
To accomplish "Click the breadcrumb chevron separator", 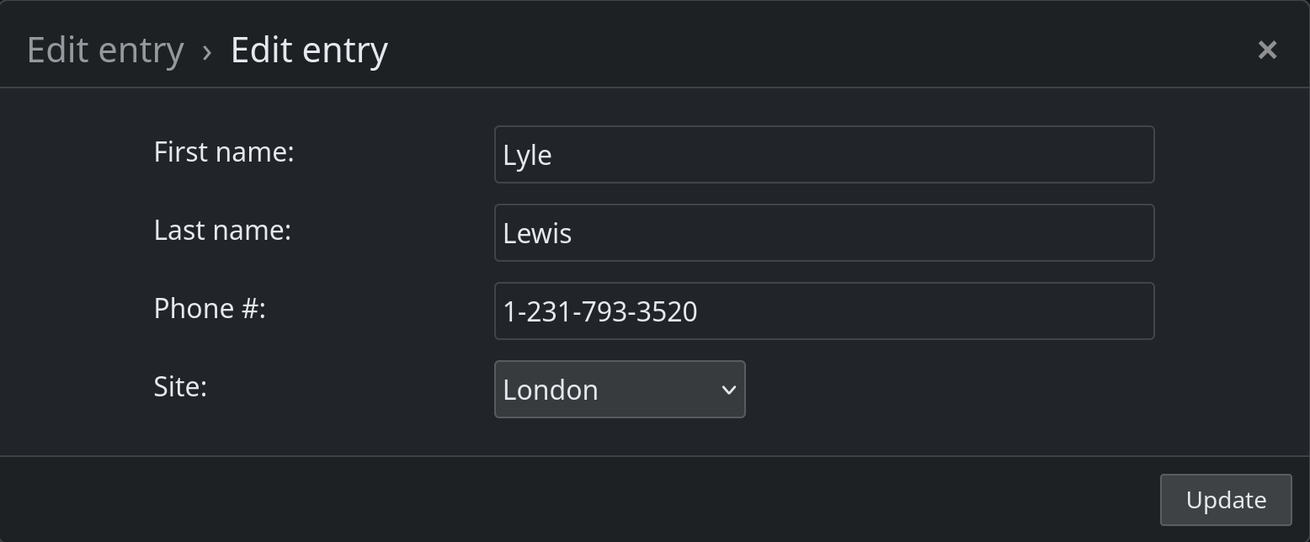I will click(x=207, y=52).
